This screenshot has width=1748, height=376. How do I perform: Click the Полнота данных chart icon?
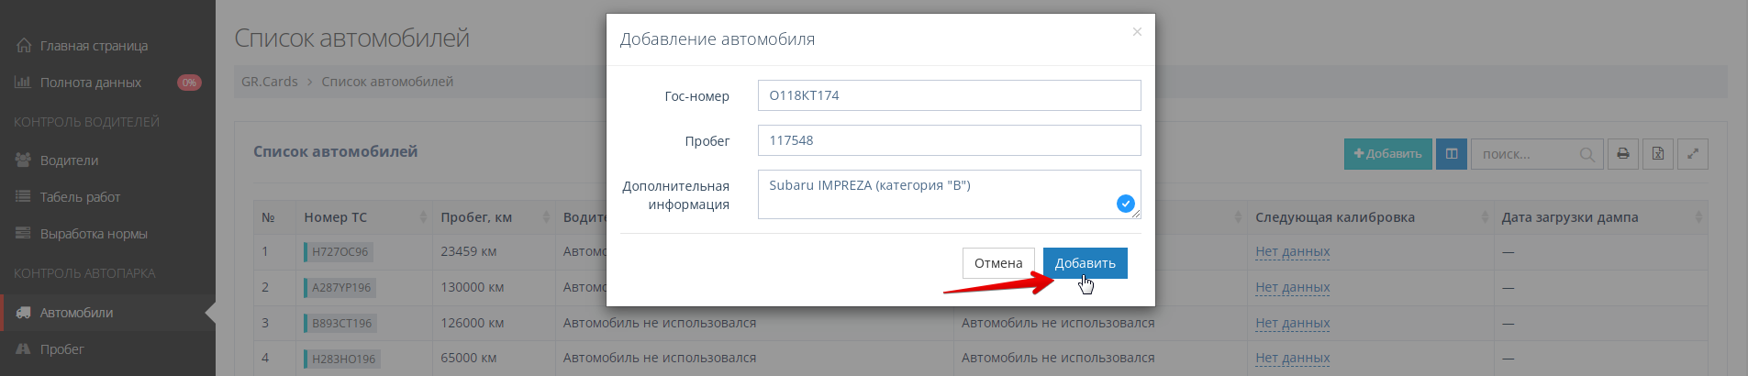pos(23,82)
